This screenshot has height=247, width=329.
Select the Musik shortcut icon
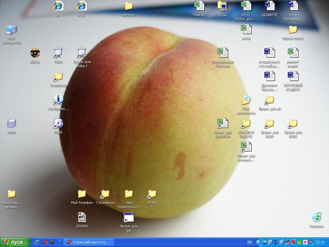pos(58,123)
